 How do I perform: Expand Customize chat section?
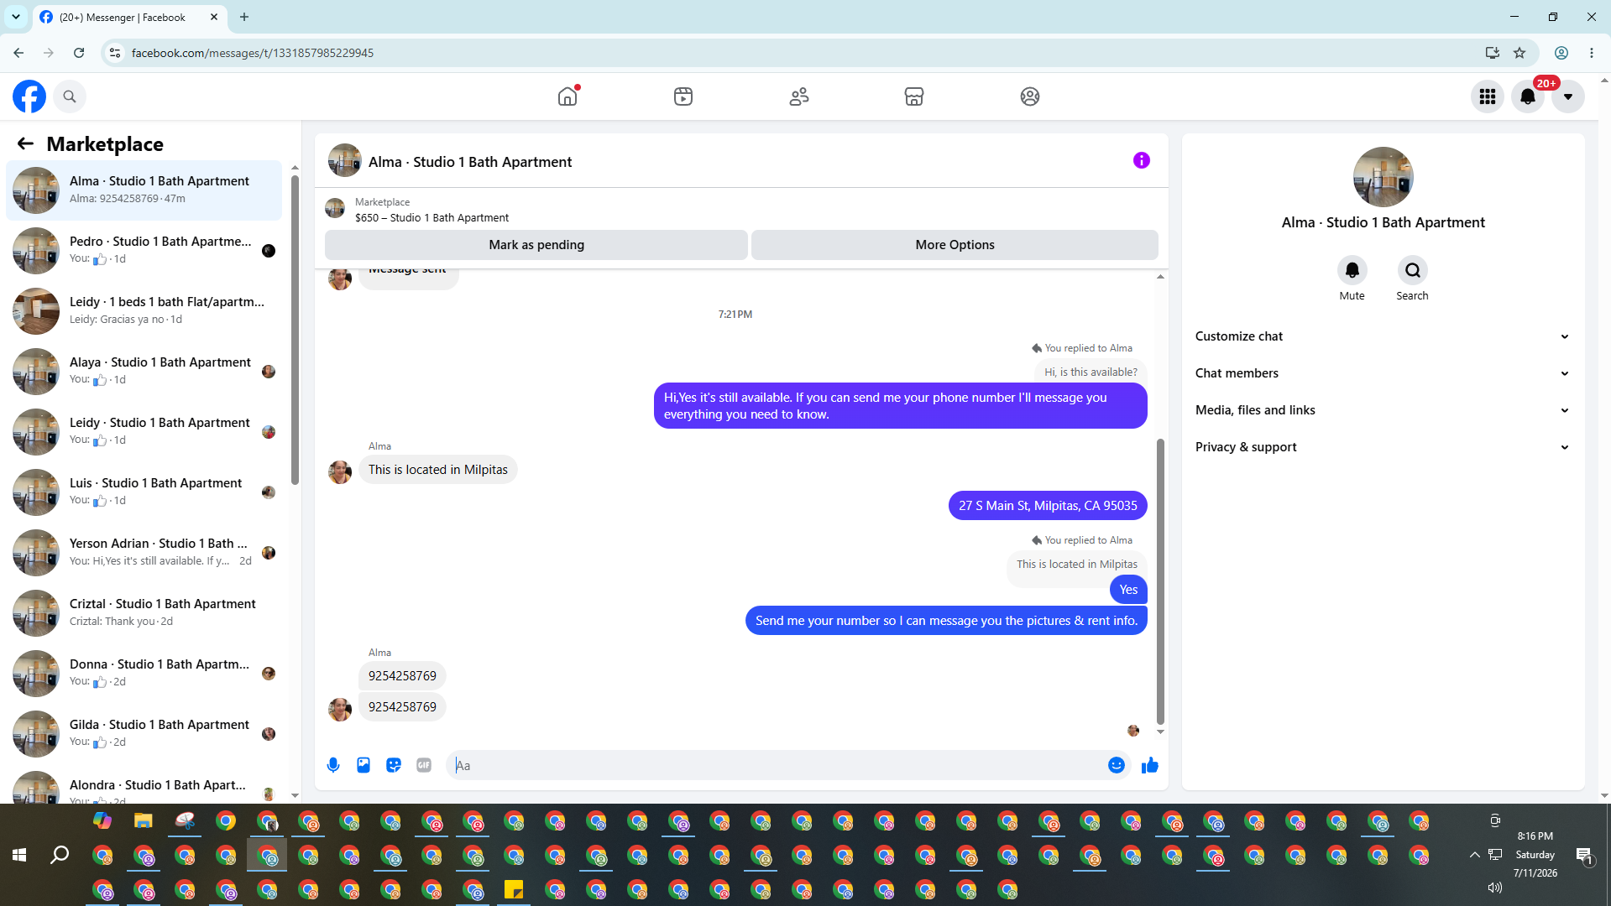point(1383,336)
